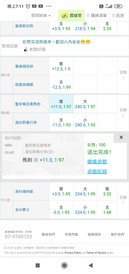129x274 pixels.
Task: Expand 切換 for Clippers vs Warriors game
Action: 123,200
